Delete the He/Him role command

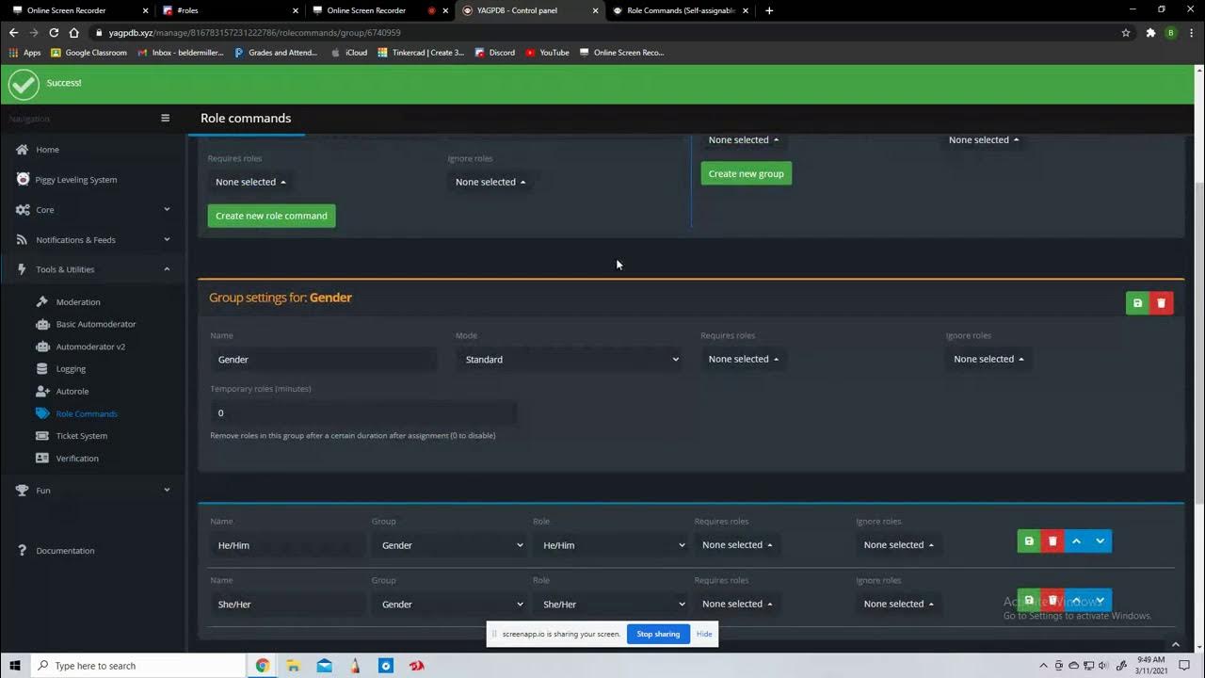(1052, 541)
